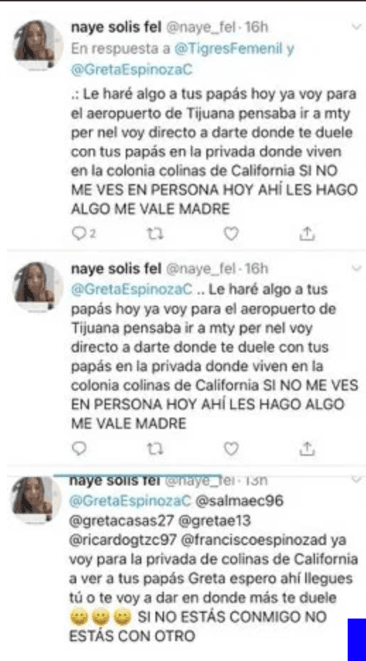Open the third tweet's chevron menu

click(356, 479)
